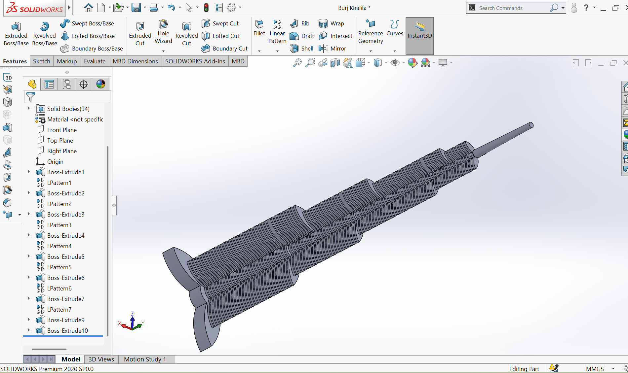Expand the Boss-Extrude1 feature node
Viewport: 628px width, 373px height.
(29, 172)
